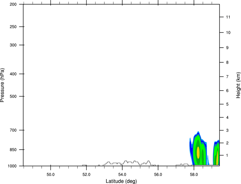
Task: Click the yellow core of the 58.2° contour
Action: click(x=198, y=153)
